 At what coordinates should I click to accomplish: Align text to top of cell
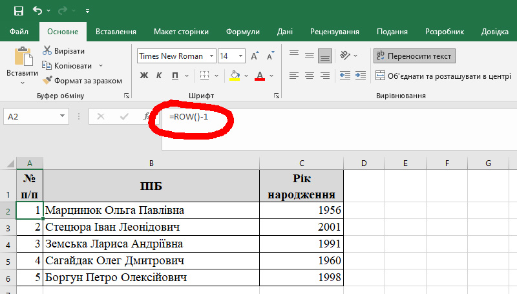pos(294,55)
